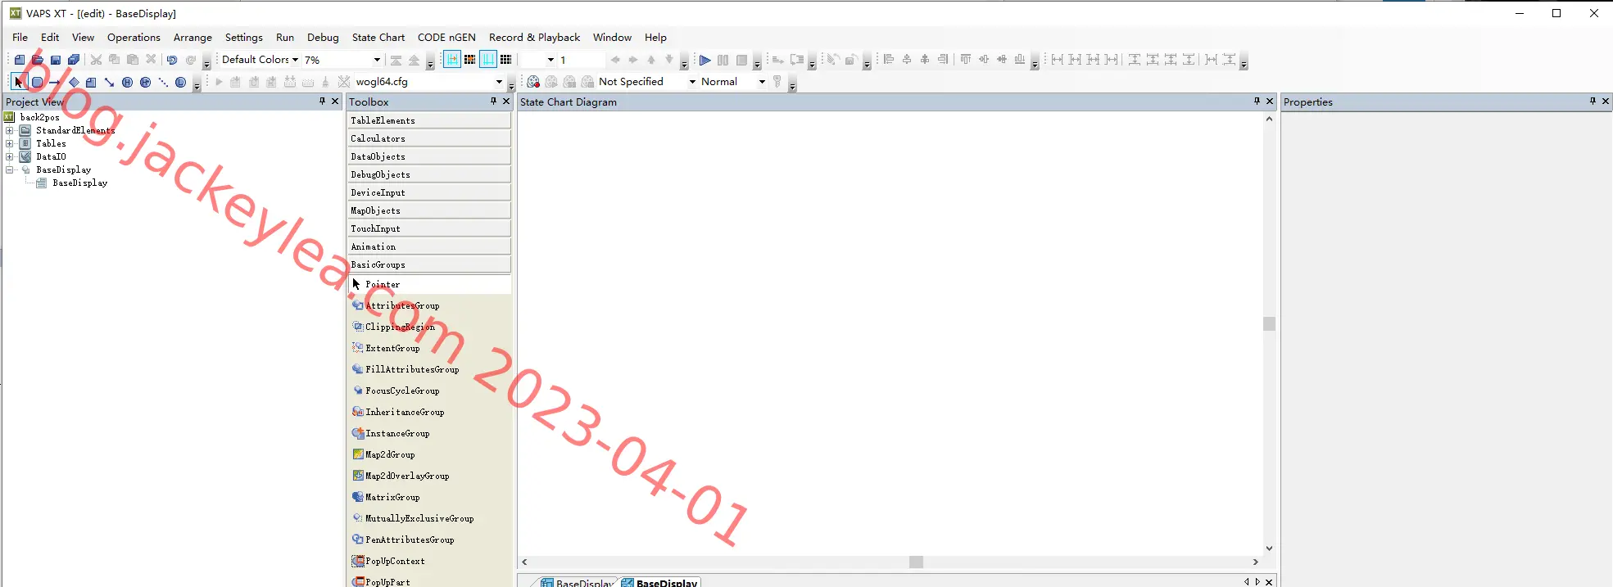Image resolution: width=1613 pixels, height=587 pixels.
Task: Choose the diamond choice-point tool
Action: point(74,82)
